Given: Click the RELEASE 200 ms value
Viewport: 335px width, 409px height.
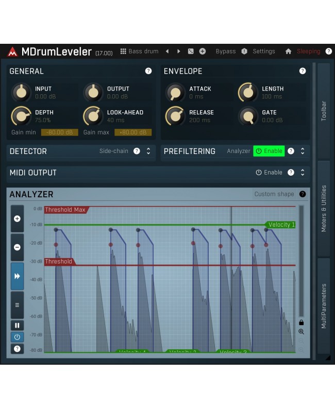Looking at the screenshot, I should 199,120.
